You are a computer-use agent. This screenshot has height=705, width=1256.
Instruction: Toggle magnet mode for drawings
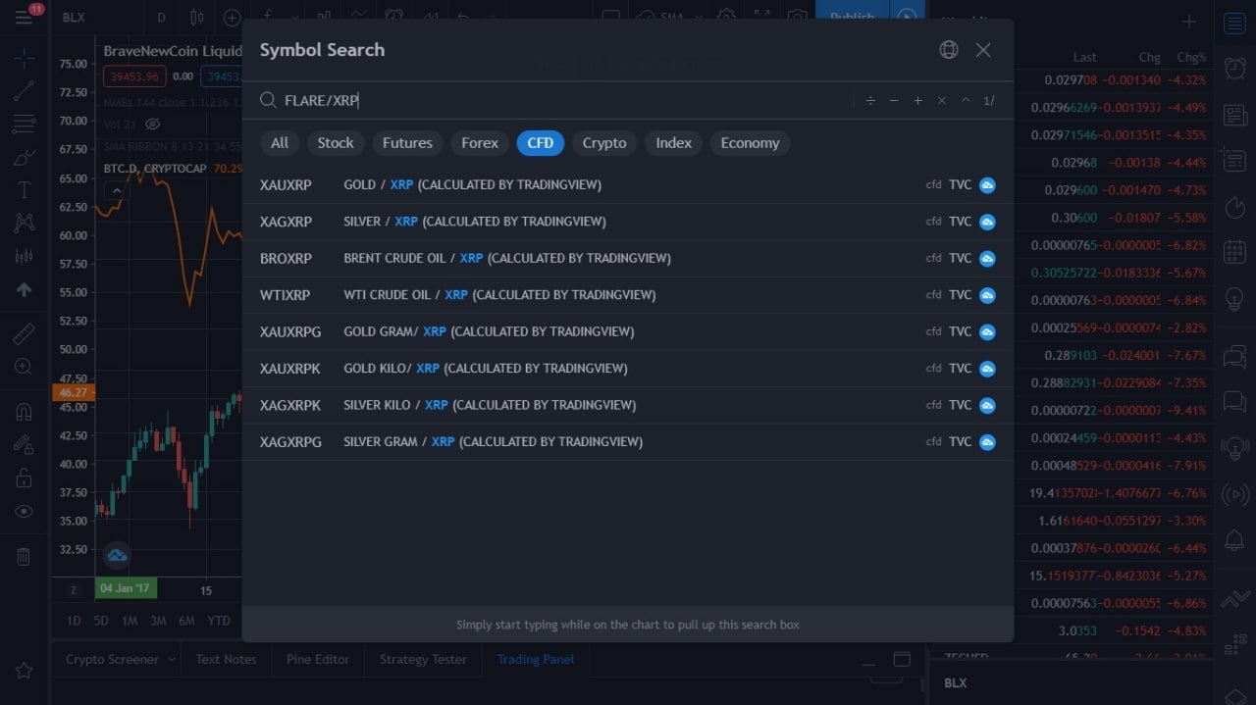(24, 412)
